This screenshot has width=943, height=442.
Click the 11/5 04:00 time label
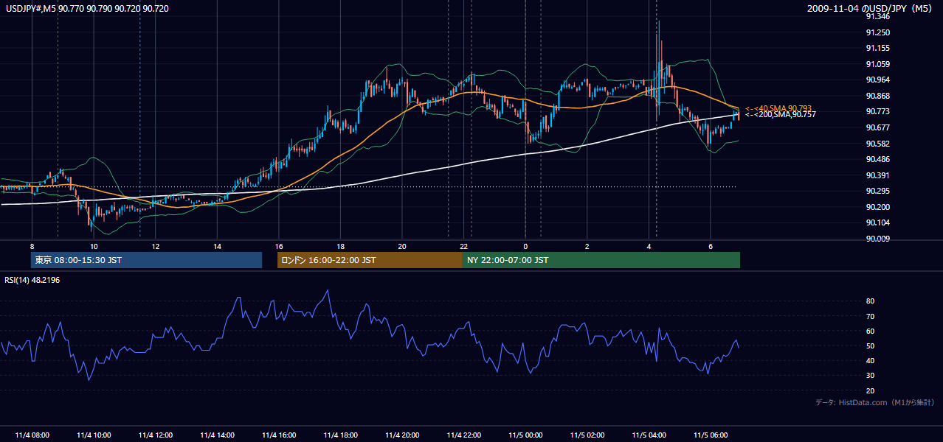pos(649,435)
